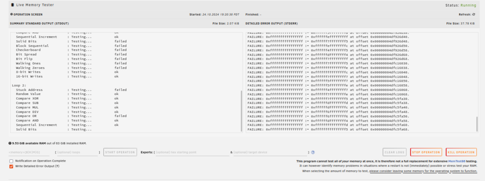Click the refresh icon next to Refresh
Screen dimensions: 485x181
click(x=473, y=15)
